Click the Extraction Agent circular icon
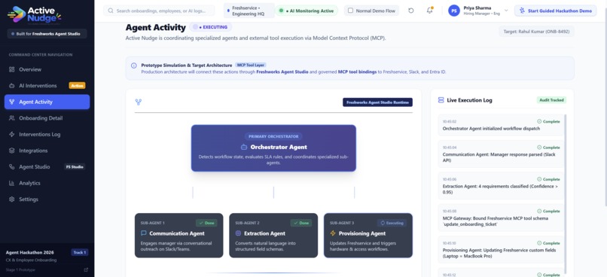 click(239, 233)
